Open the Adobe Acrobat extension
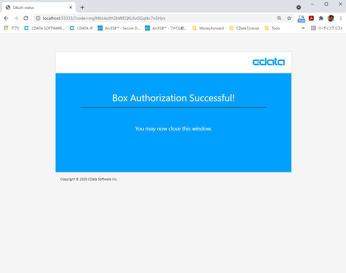Image resolution: width=346 pixels, height=273 pixels. tap(311, 18)
